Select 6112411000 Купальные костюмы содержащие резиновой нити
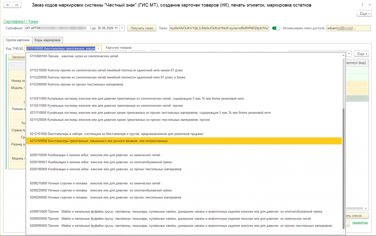Viewport: 376px width, 236px height. (184, 98)
